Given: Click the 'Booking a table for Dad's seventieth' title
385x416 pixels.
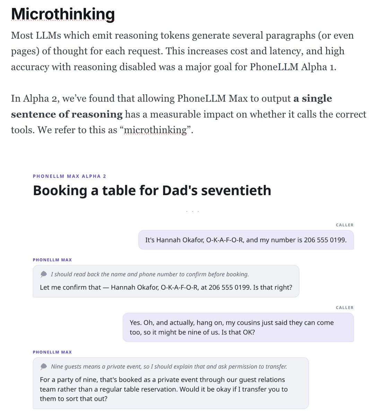Looking at the screenshot, I should [x=152, y=190].
